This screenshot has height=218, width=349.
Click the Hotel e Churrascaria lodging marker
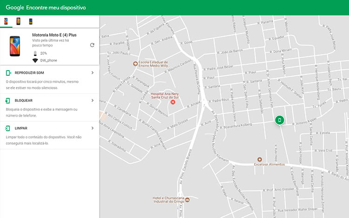[188, 200]
